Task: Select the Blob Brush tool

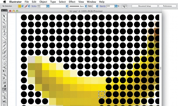Action: pyautogui.click(x=4, y=52)
